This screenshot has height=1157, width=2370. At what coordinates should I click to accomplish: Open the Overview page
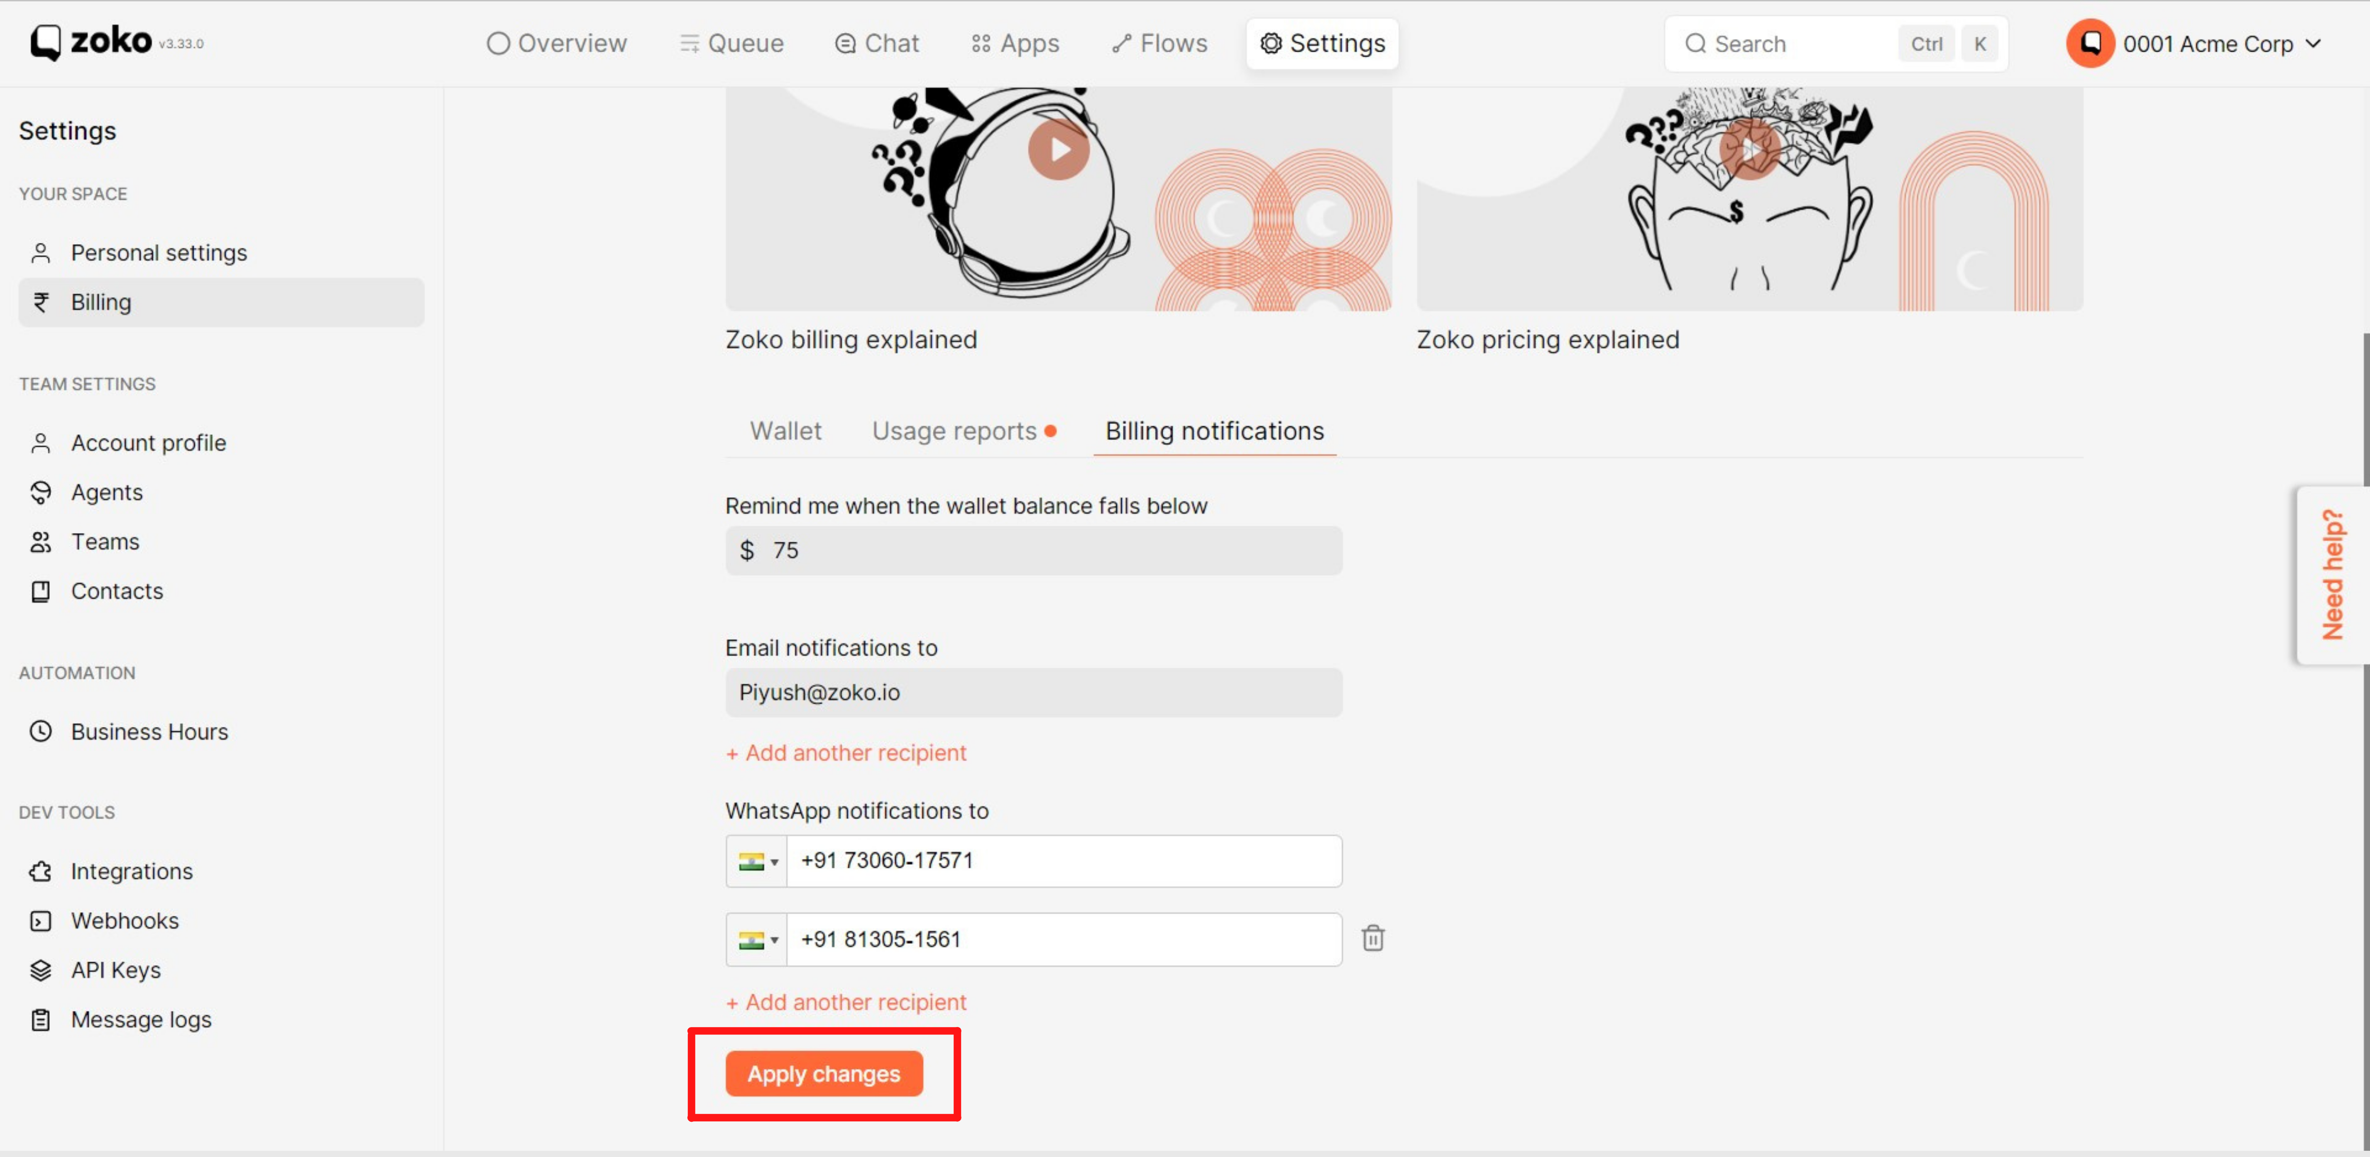tap(557, 43)
